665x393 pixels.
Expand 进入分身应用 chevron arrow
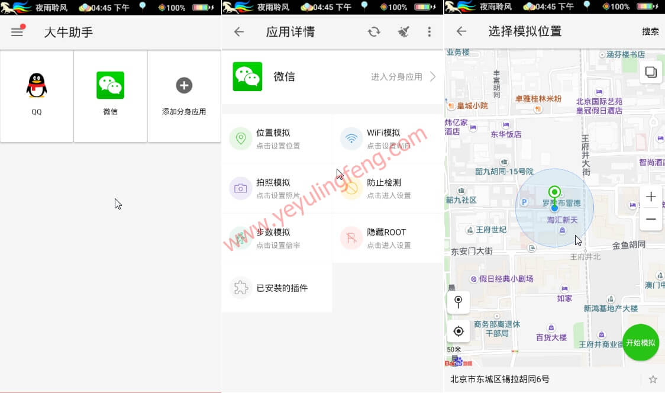click(432, 76)
